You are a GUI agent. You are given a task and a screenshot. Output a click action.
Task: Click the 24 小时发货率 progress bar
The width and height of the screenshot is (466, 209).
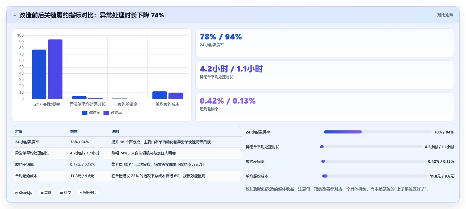pos(378,132)
